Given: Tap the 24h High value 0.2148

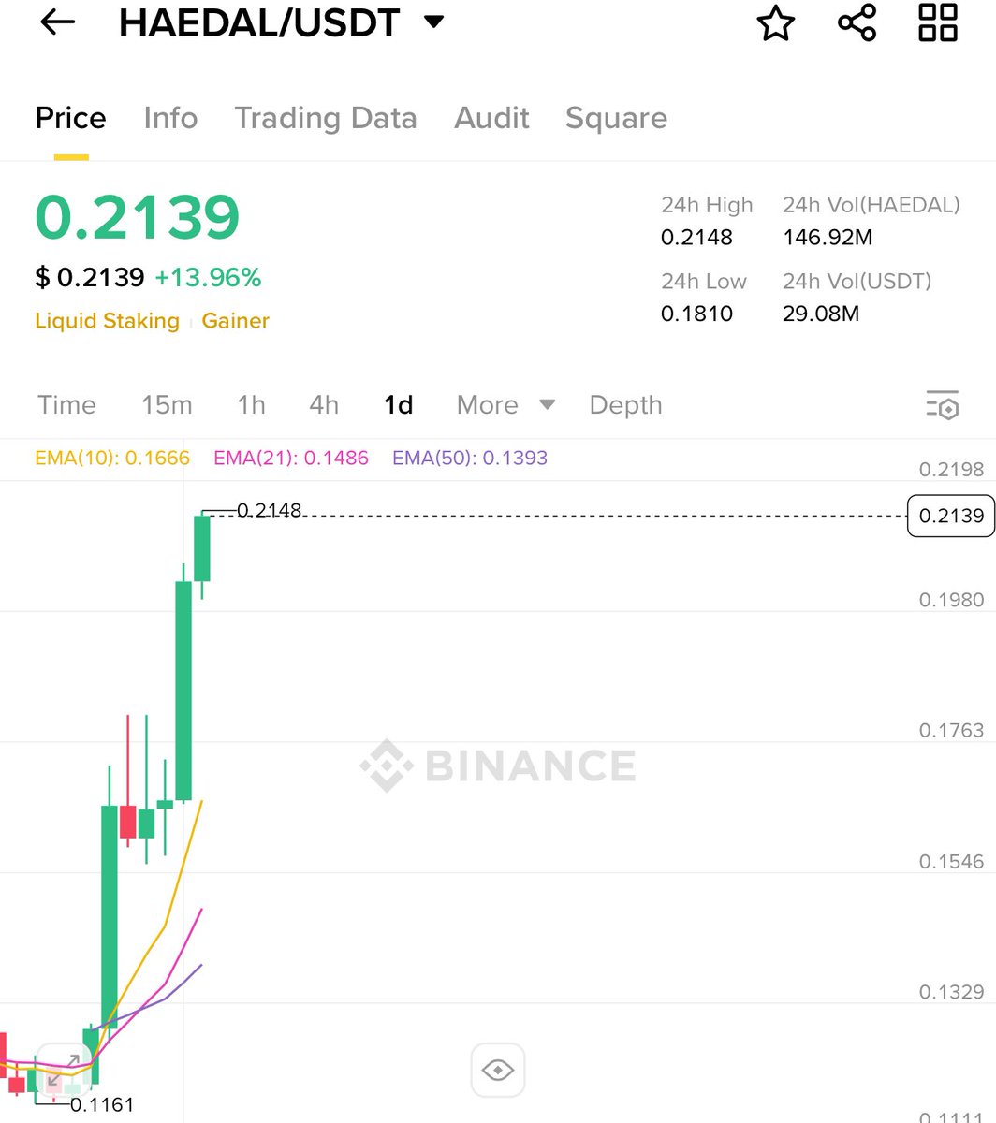Looking at the screenshot, I should pyautogui.click(x=696, y=238).
